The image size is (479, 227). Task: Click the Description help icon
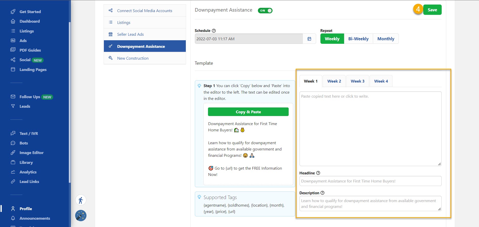coord(322,193)
